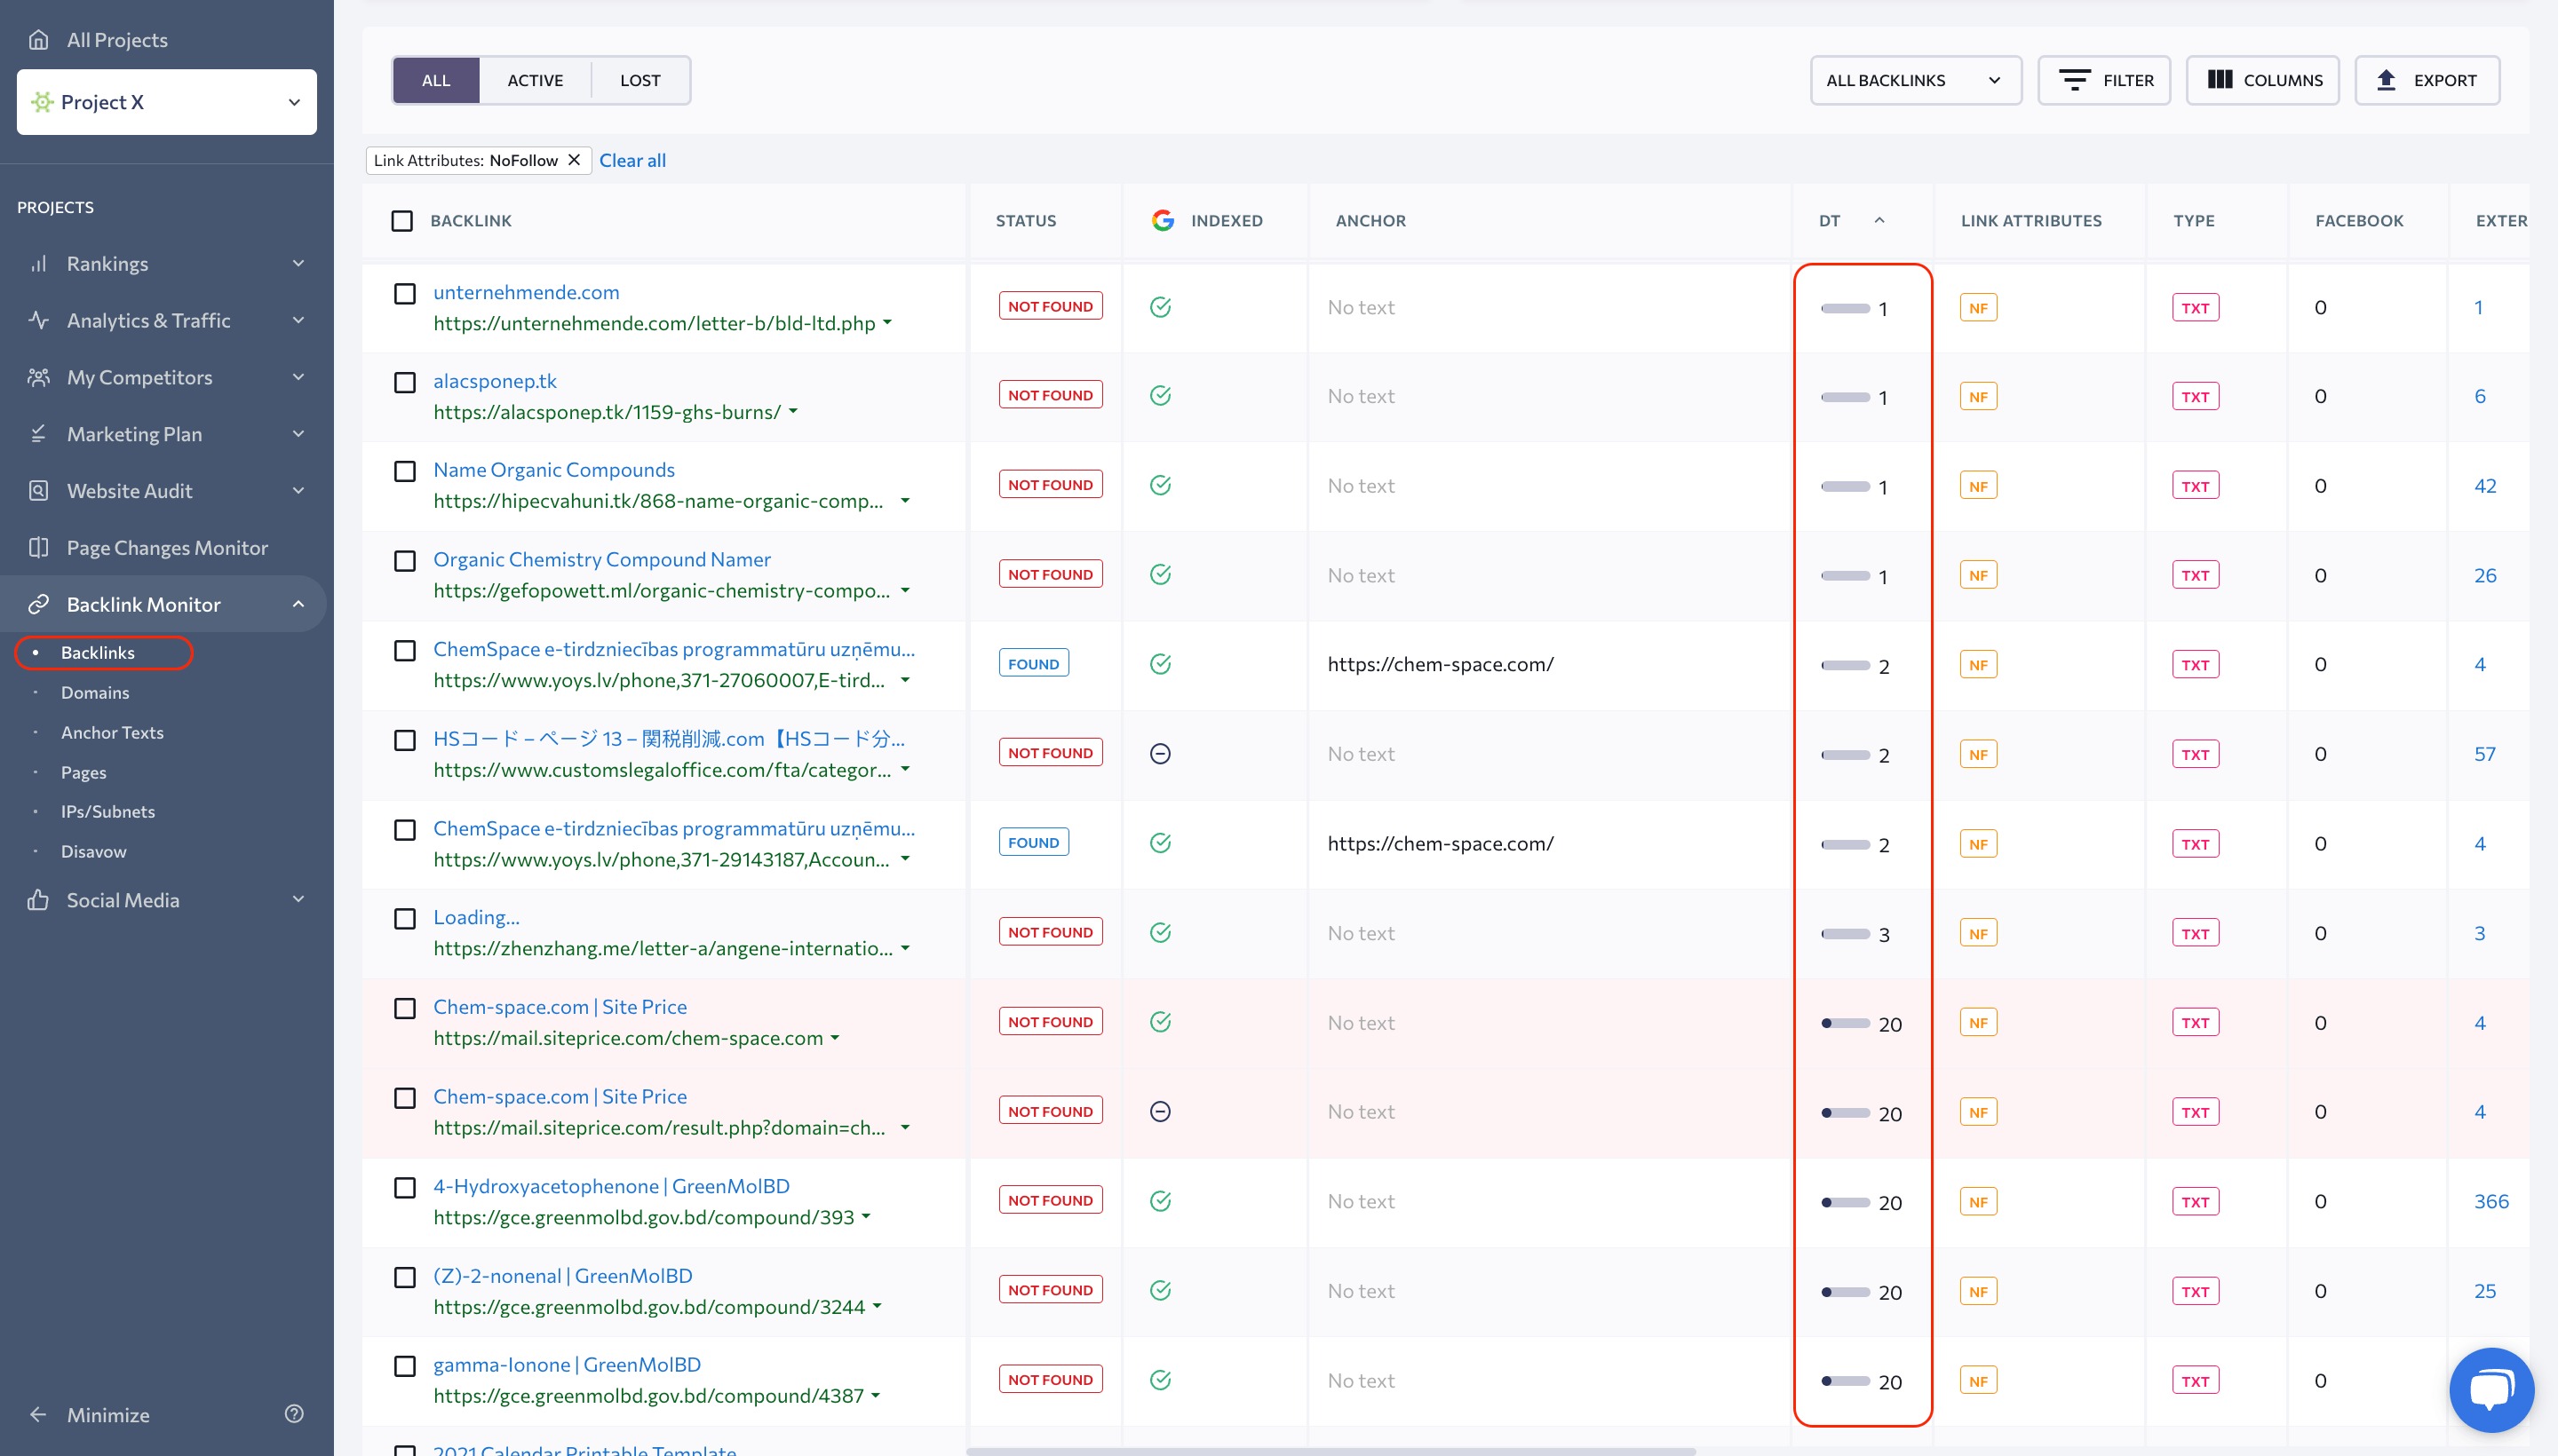The width and height of the screenshot is (2558, 1456).
Task: Expand the Analytics & Traffic chevron
Action: pyautogui.click(x=298, y=320)
